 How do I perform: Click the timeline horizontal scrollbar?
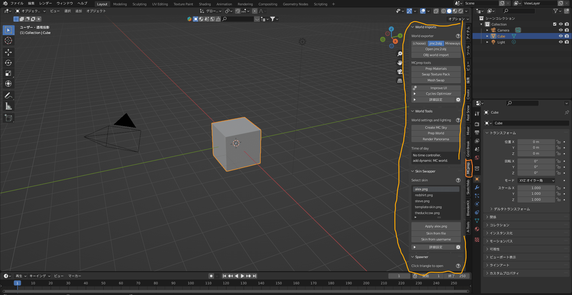tap(236, 291)
